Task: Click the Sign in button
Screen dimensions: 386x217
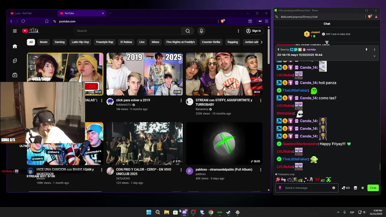Action: [x=253, y=31]
